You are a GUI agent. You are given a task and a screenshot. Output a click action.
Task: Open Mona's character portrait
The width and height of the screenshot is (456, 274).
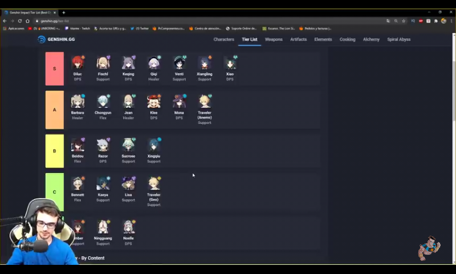click(x=179, y=102)
